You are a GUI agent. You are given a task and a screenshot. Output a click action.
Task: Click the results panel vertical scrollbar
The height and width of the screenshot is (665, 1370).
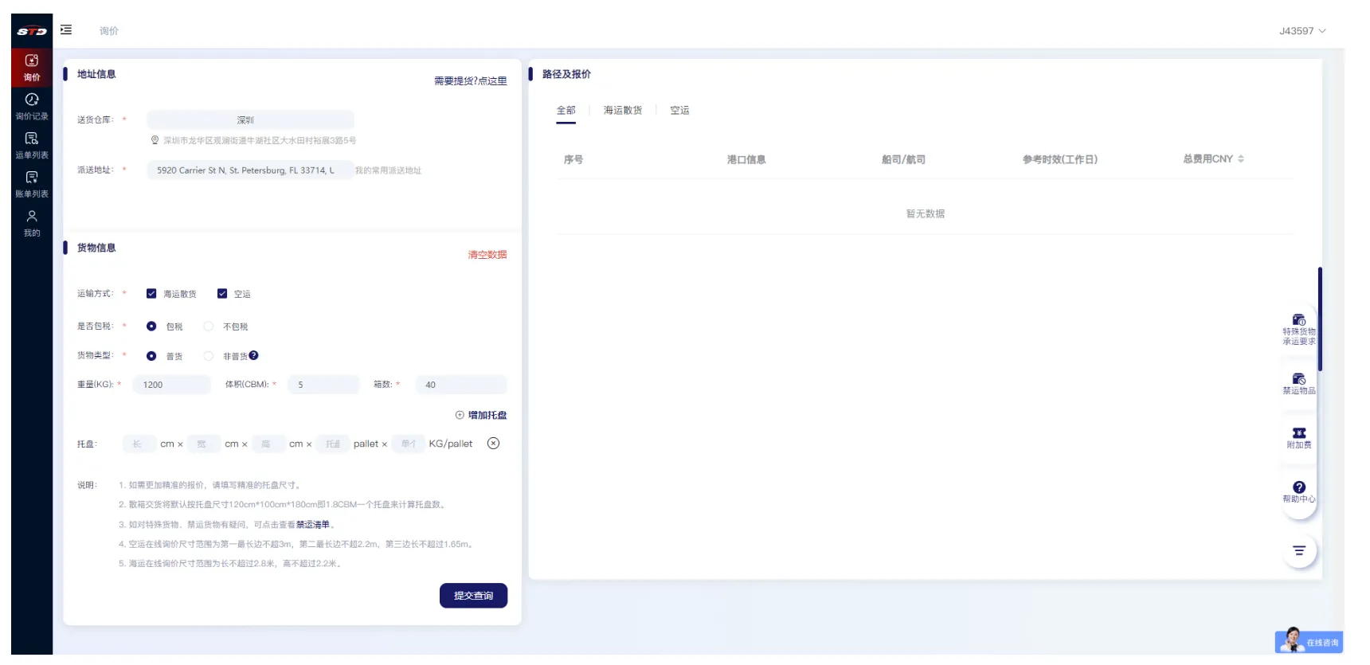point(1320,319)
